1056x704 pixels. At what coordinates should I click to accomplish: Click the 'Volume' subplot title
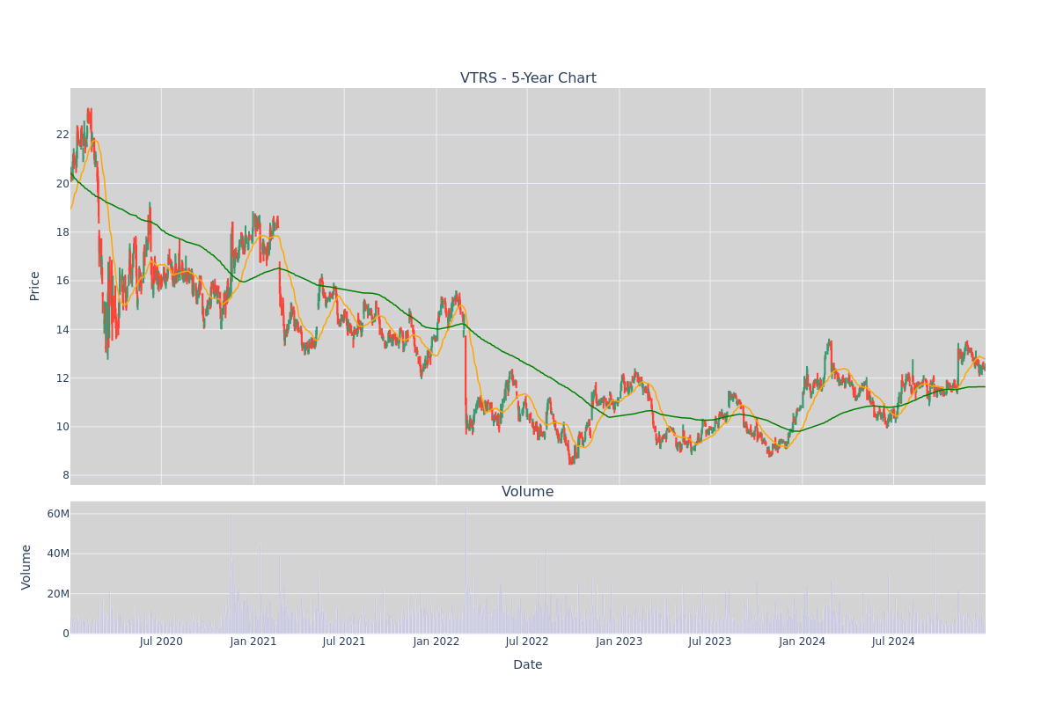(528, 492)
